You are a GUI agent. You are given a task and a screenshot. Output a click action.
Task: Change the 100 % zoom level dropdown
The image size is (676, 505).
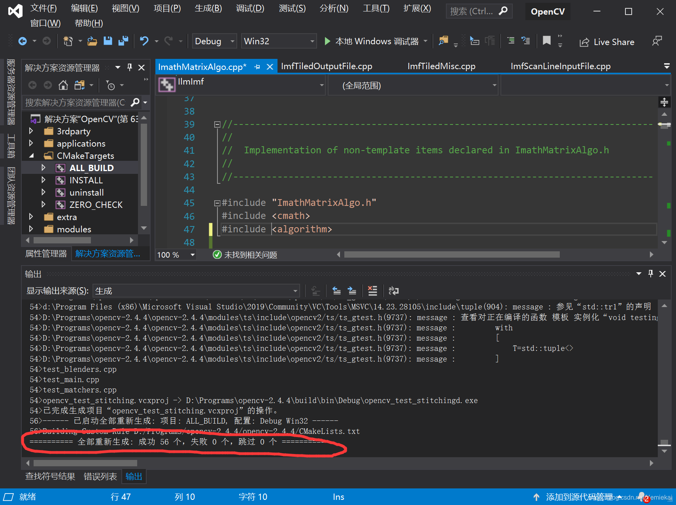tap(176, 255)
